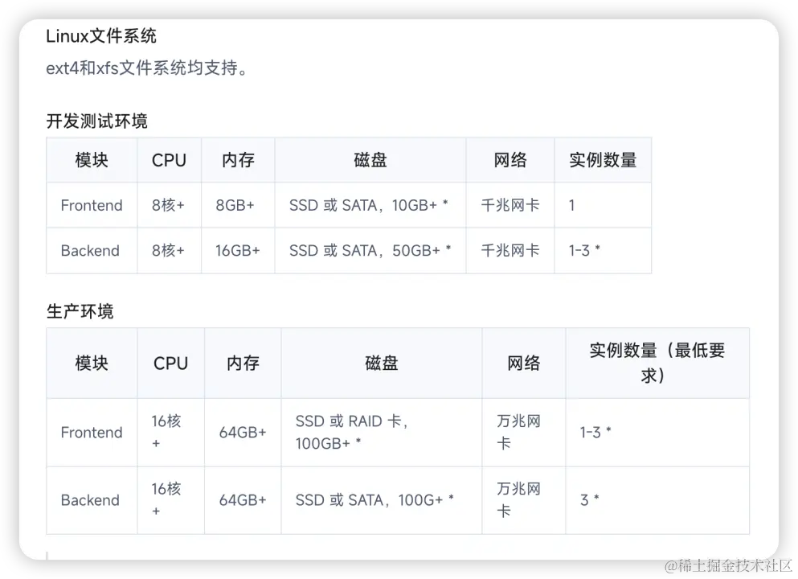Viewport: 798px width, 579px height.
Task: Click the Linux文件系统 heading
Action: click(102, 35)
